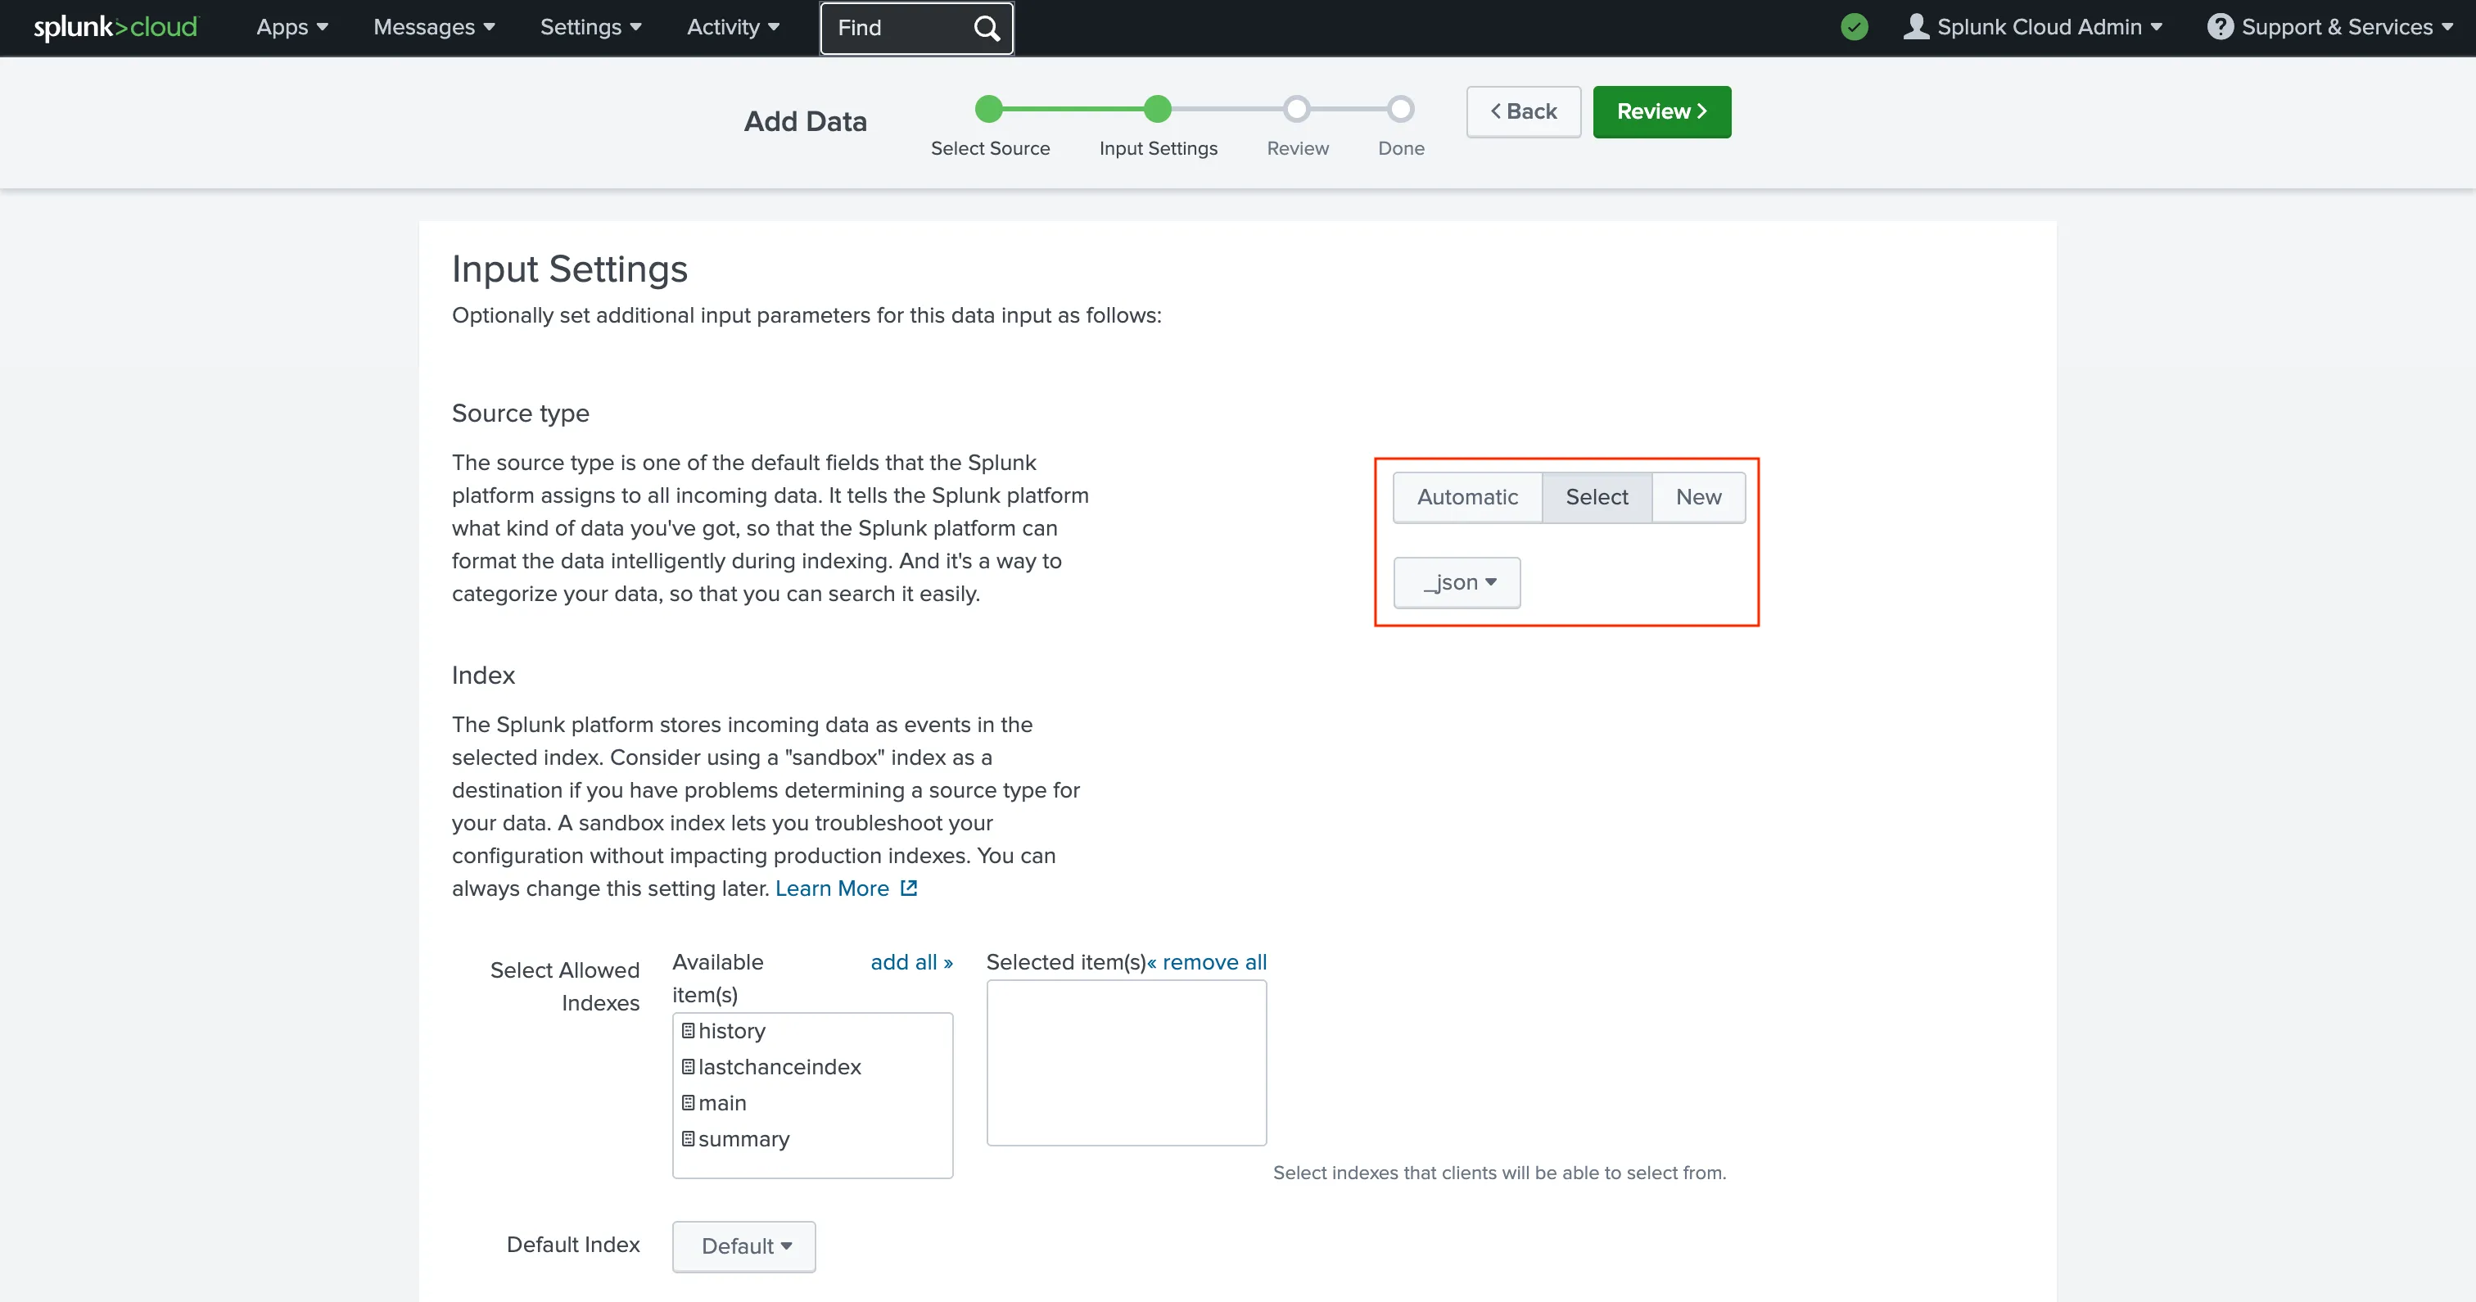Screen dimensions: 2476x1302
Task: Expand the Default Index dropdown
Action: click(744, 1246)
